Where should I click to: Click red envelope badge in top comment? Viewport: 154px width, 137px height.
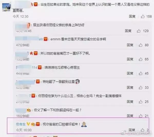click(36, 4)
